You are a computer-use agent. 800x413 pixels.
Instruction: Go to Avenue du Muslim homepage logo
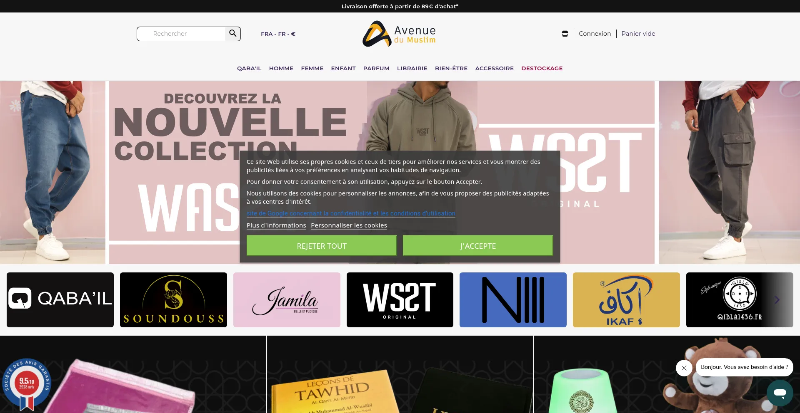tap(399, 34)
